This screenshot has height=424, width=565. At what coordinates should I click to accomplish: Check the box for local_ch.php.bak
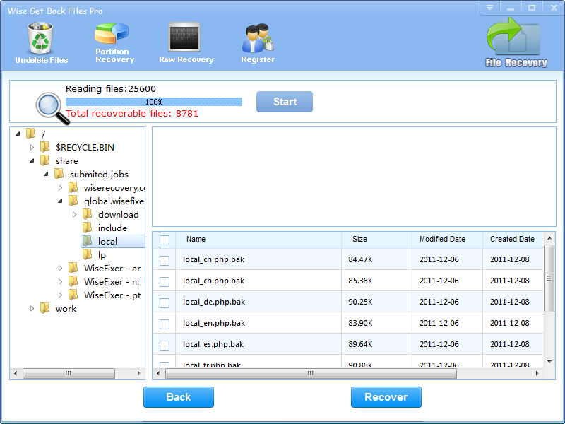point(165,260)
